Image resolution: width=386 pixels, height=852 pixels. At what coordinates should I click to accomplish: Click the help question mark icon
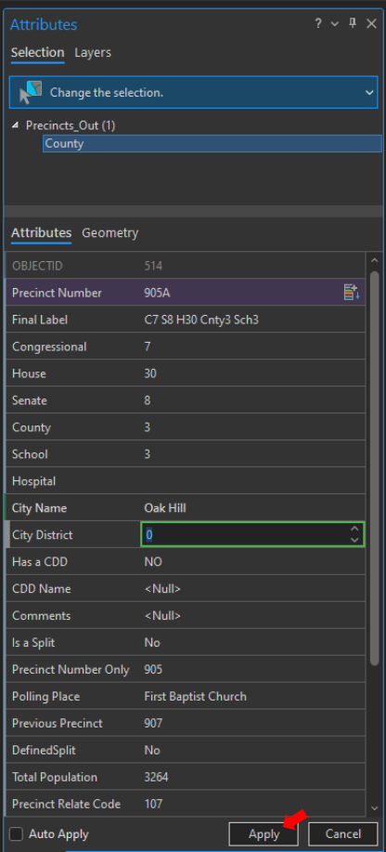318,24
